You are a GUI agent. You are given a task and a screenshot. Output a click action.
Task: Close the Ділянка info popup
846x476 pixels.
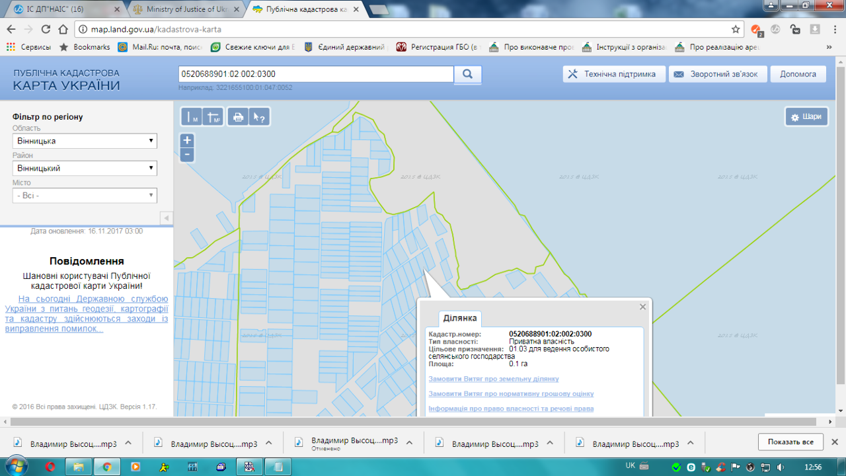pos(642,307)
